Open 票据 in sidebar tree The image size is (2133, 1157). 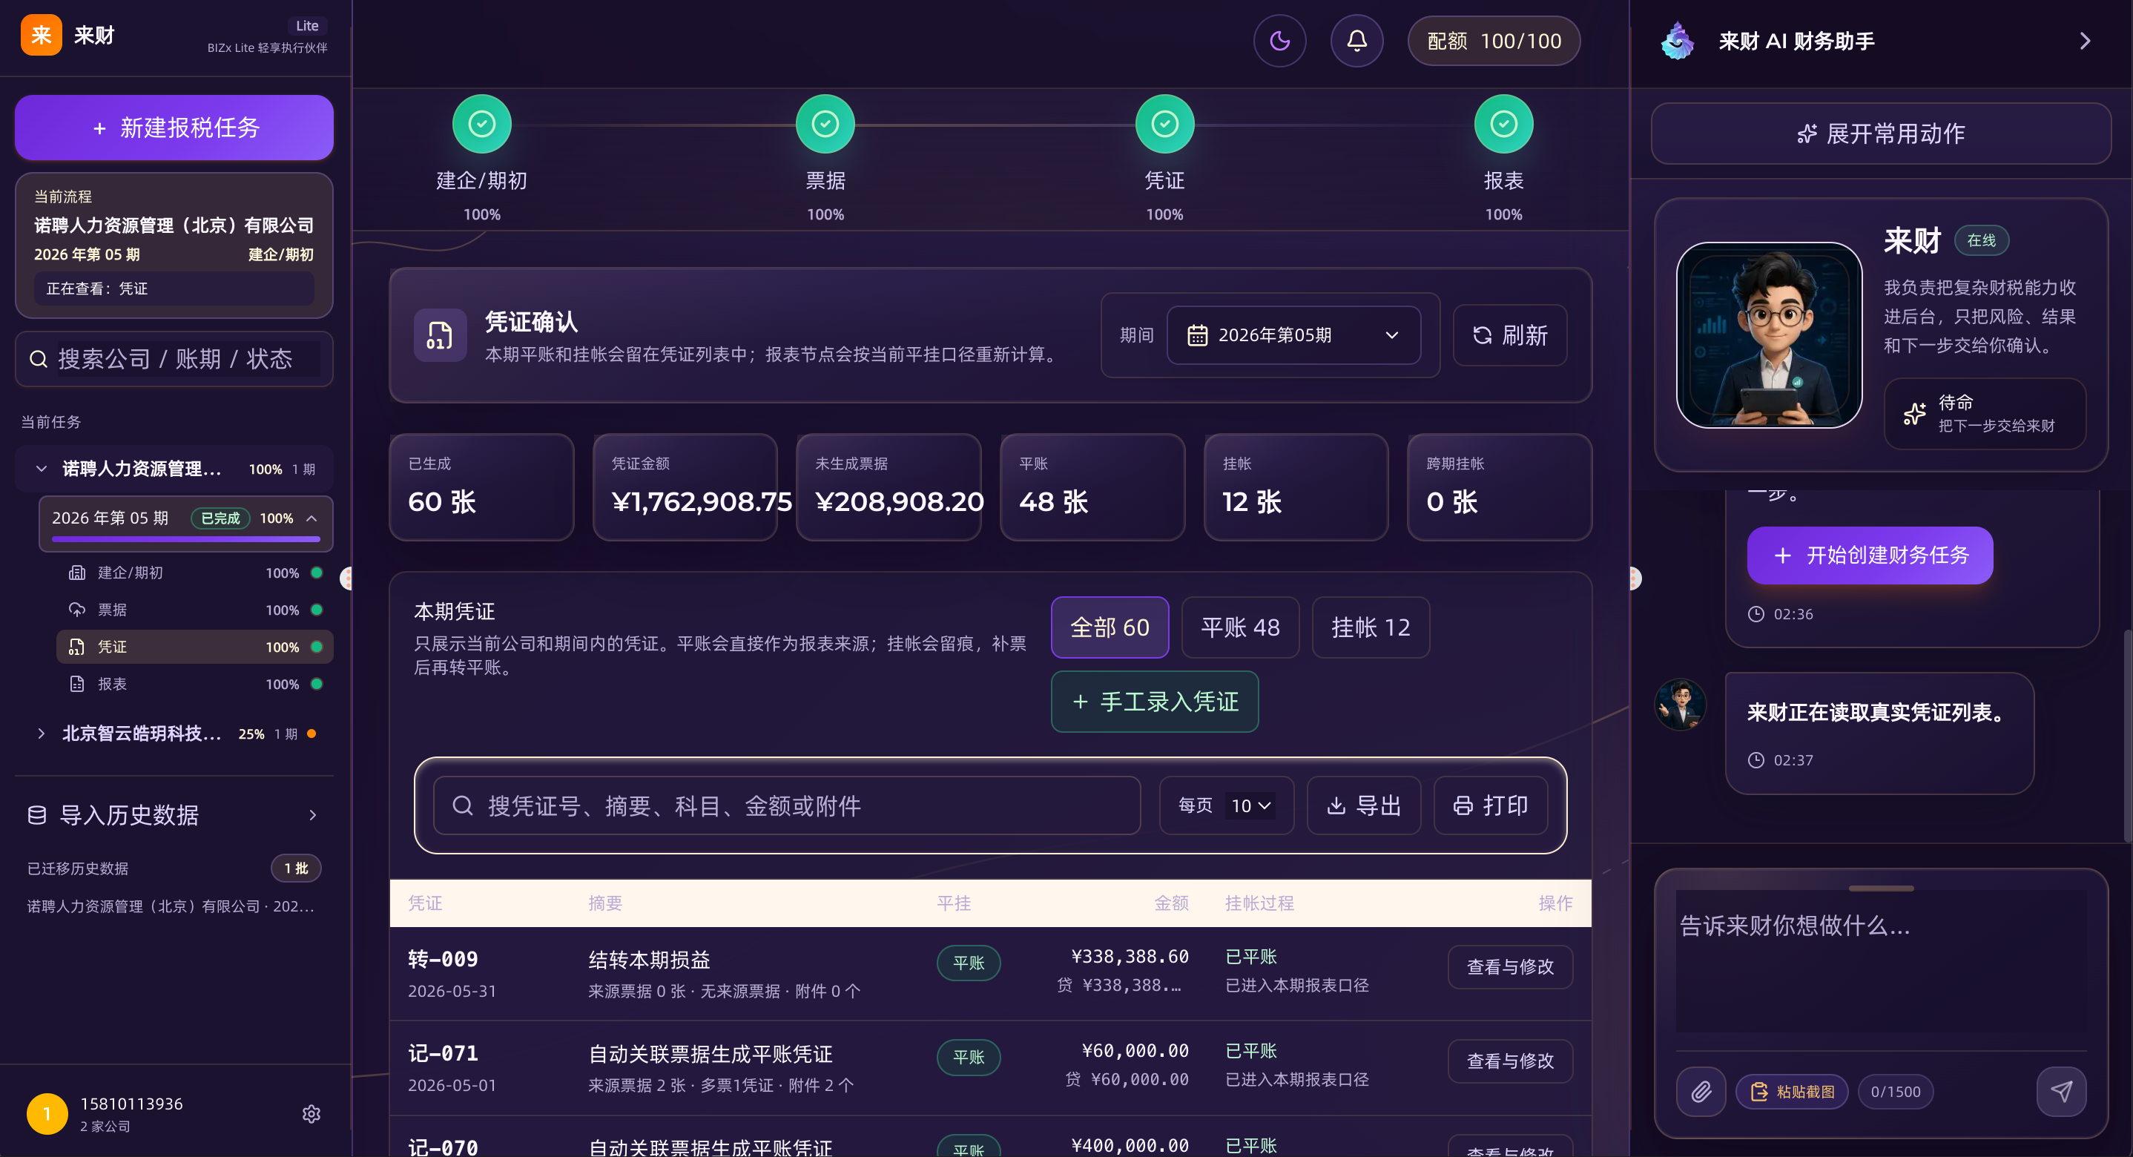(x=194, y=610)
